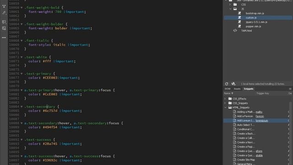Click the bootstrap.min.js file icon
The height and width of the screenshot is (165, 293).
coord(239,13)
